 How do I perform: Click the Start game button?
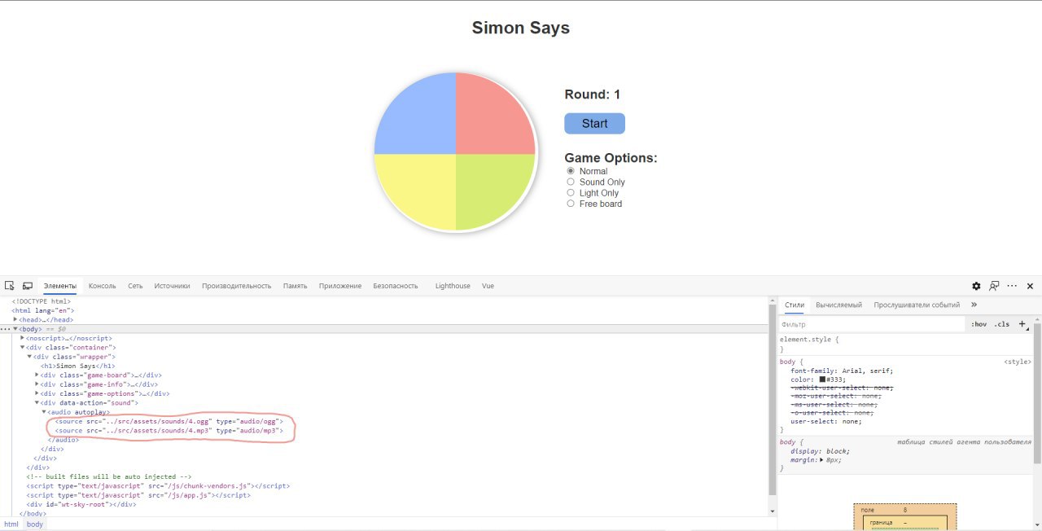coord(594,124)
